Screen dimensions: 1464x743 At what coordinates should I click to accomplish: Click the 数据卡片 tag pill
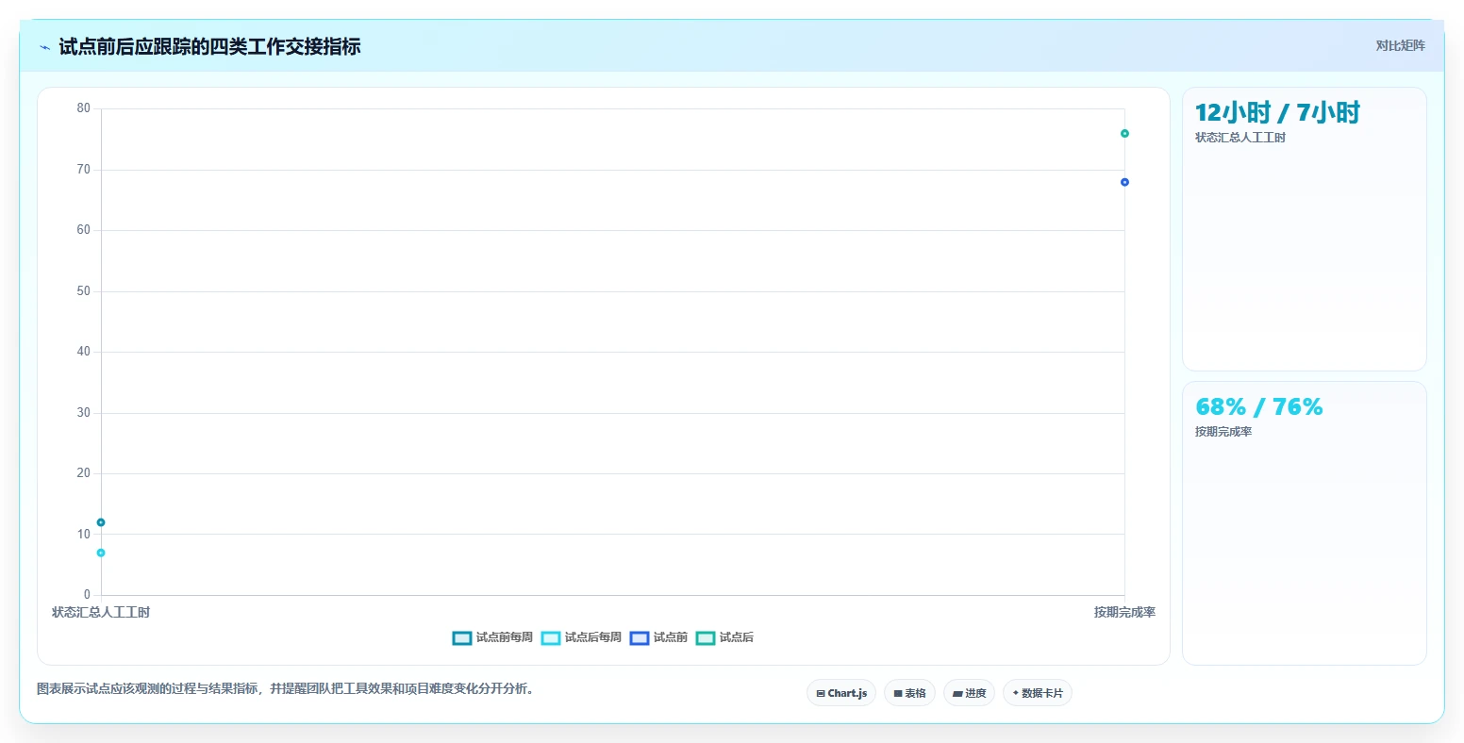point(1038,693)
